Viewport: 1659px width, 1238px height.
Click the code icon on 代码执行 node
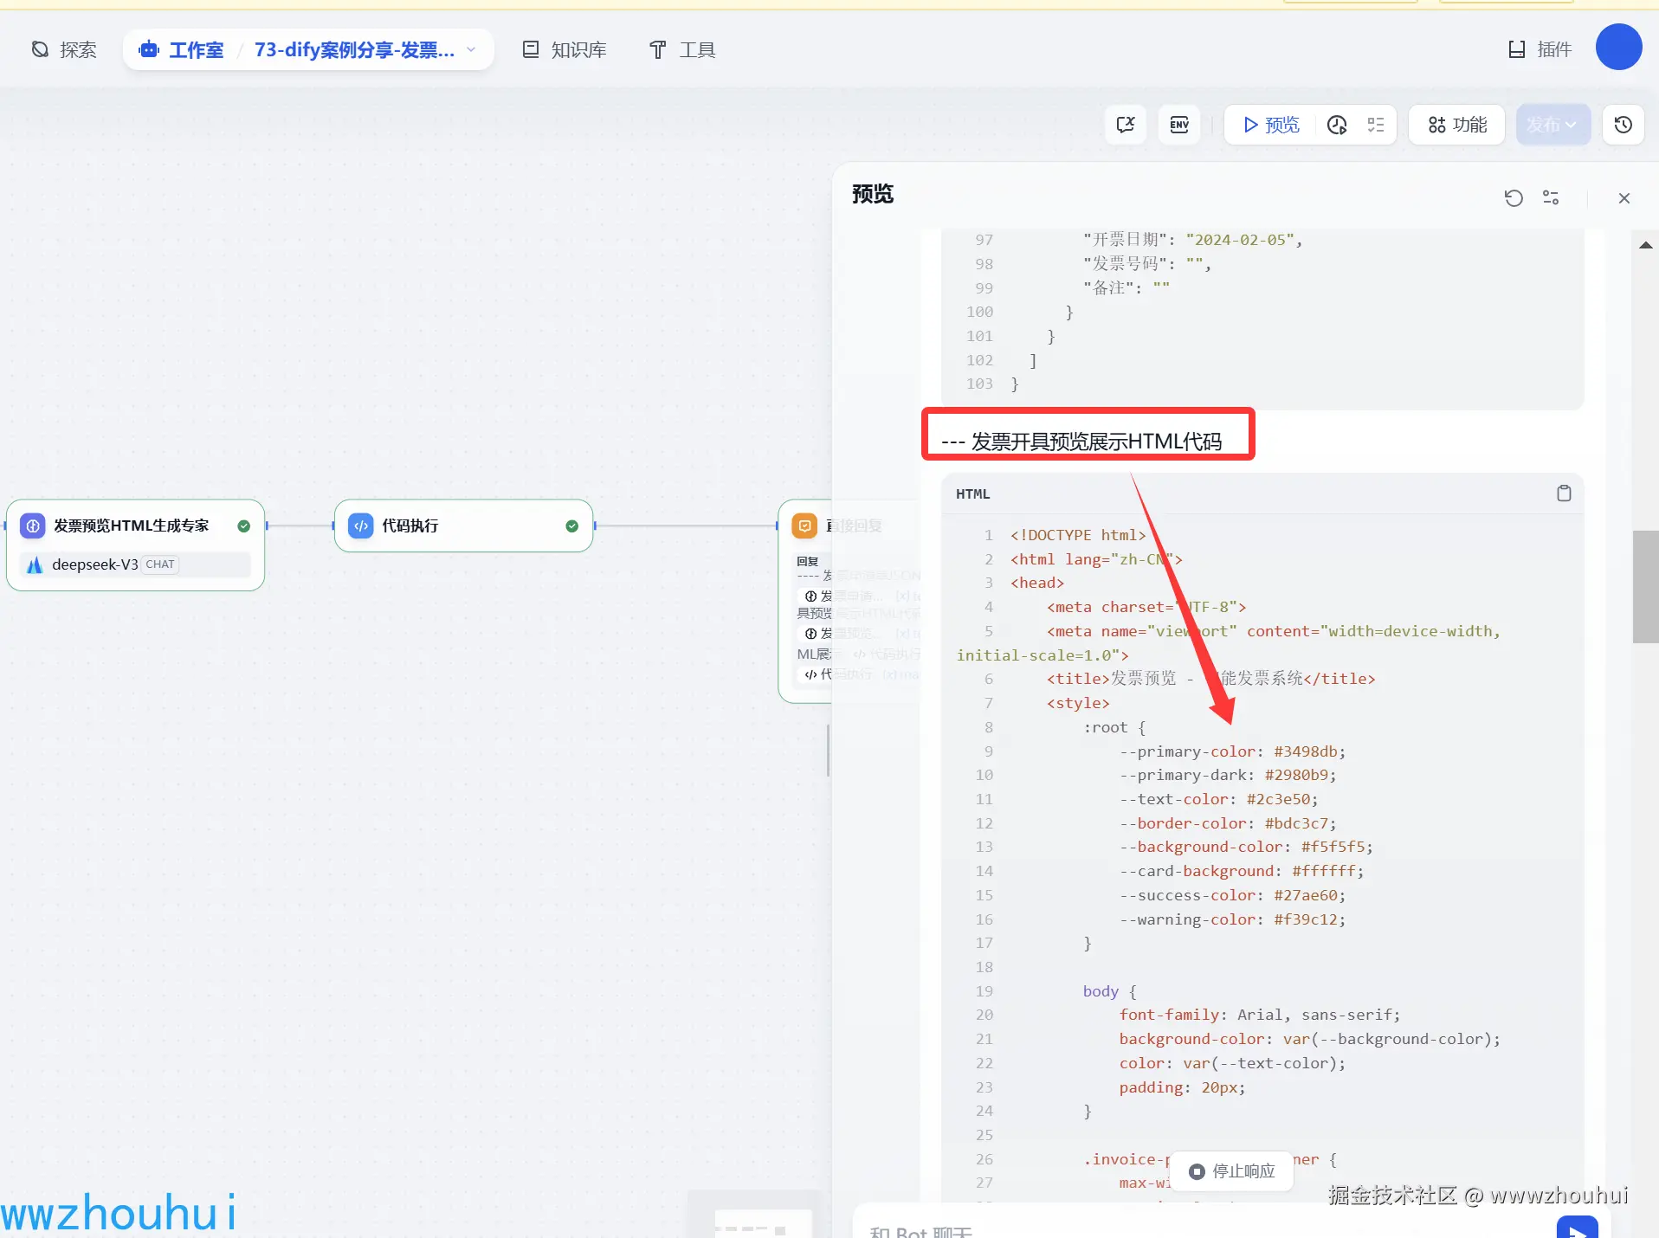point(361,526)
